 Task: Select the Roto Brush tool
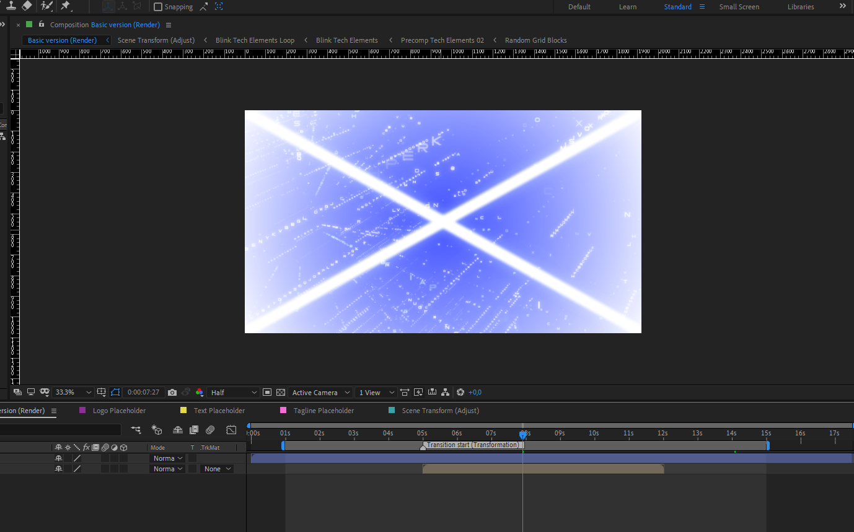pos(46,6)
